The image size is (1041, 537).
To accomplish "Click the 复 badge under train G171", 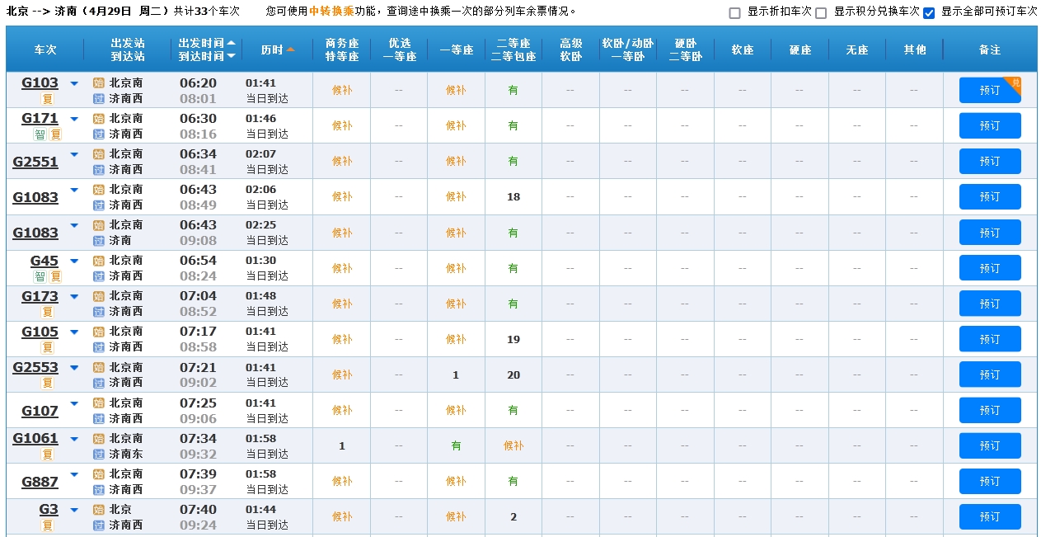I will point(55,134).
